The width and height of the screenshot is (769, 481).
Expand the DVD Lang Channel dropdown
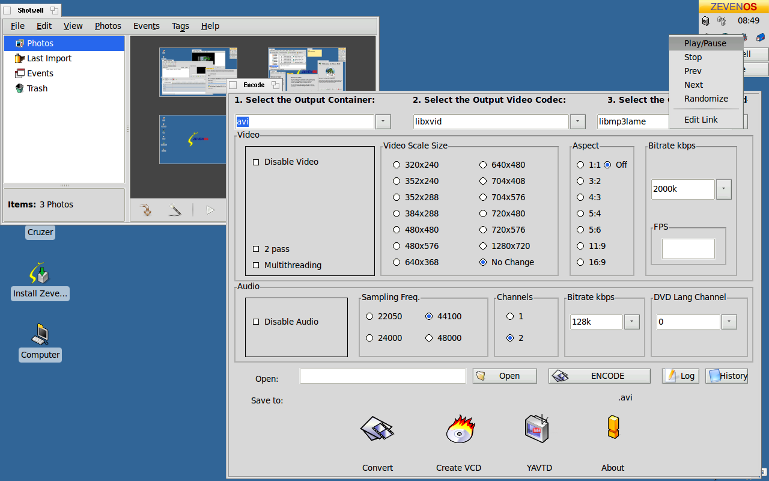click(x=729, y=322)
